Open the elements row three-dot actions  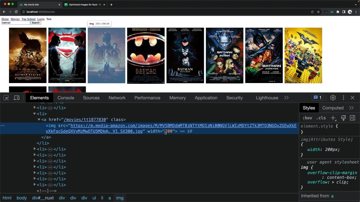(x=3, y=125)
